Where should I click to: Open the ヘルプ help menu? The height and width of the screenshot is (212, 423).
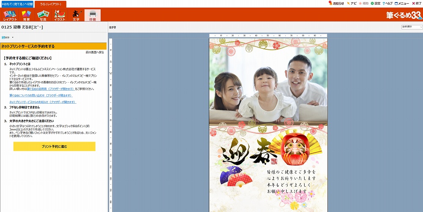[387, 3]
